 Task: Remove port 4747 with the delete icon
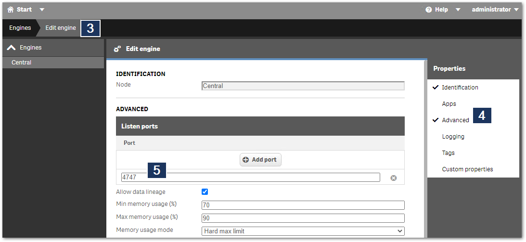tap(394, 178)
